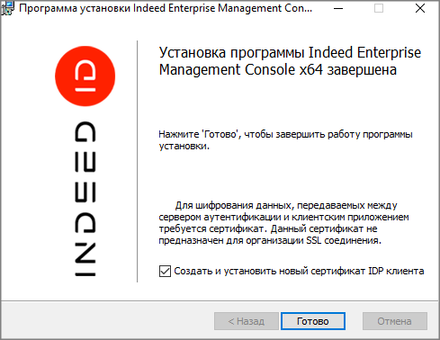The image size is (440, 340).
Task: Close the installer window with the X
Action: (420, 8)
